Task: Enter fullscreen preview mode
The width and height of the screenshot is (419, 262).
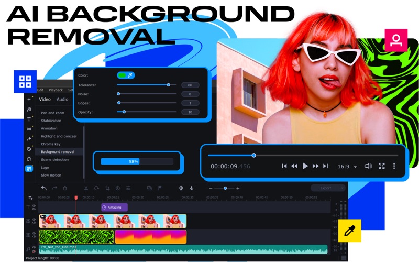Action: [381, 166]
